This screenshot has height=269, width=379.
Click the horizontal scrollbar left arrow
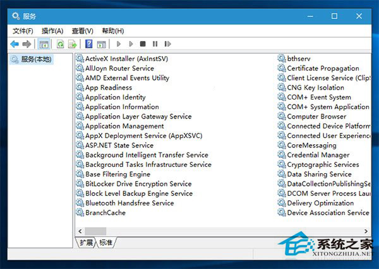[x=80, y=231]
